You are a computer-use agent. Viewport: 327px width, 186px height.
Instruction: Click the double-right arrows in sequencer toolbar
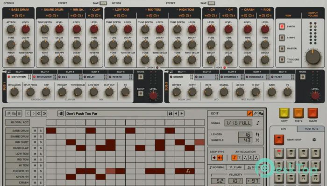[44, 113]
